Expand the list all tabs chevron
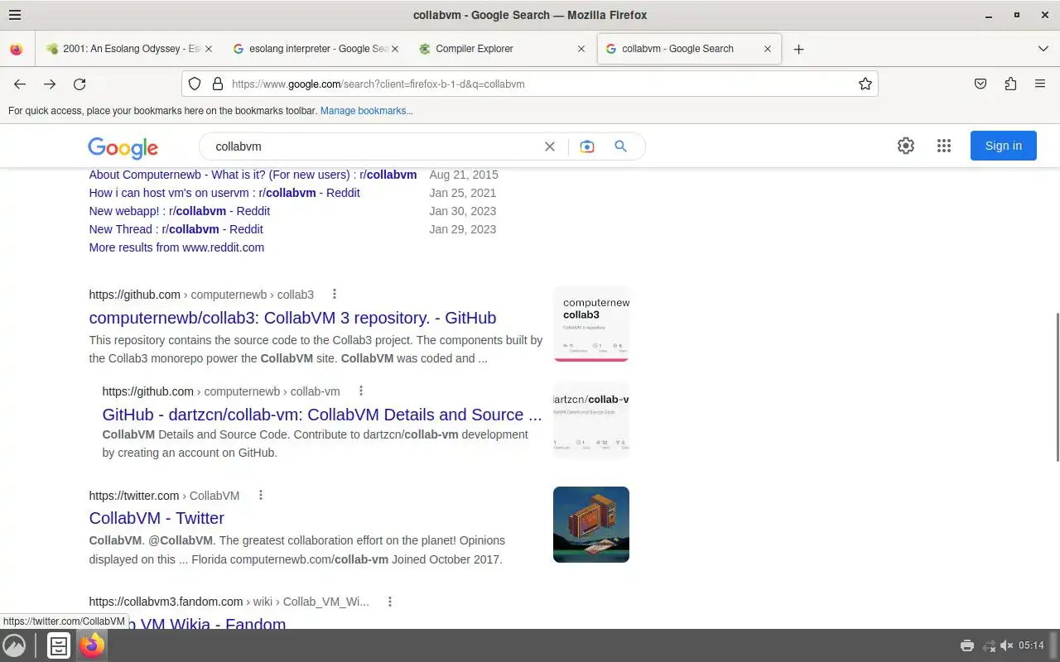The image size is (1060, 662). pyautogui.click(x=1043, y=49)
